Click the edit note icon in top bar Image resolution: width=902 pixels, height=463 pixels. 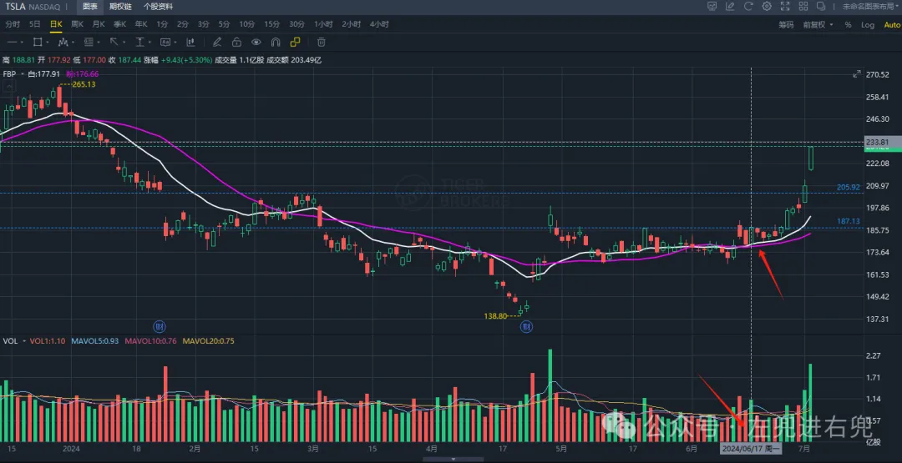click(x=730, y=7)
